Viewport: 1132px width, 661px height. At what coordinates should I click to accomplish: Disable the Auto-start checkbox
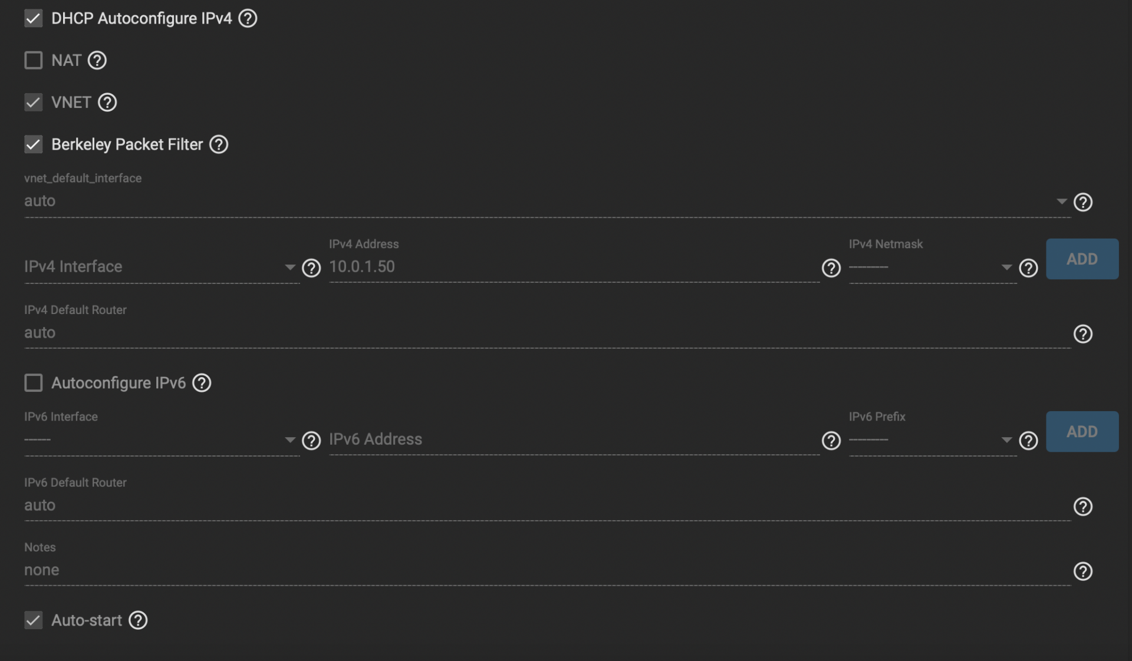coord(34,620)
